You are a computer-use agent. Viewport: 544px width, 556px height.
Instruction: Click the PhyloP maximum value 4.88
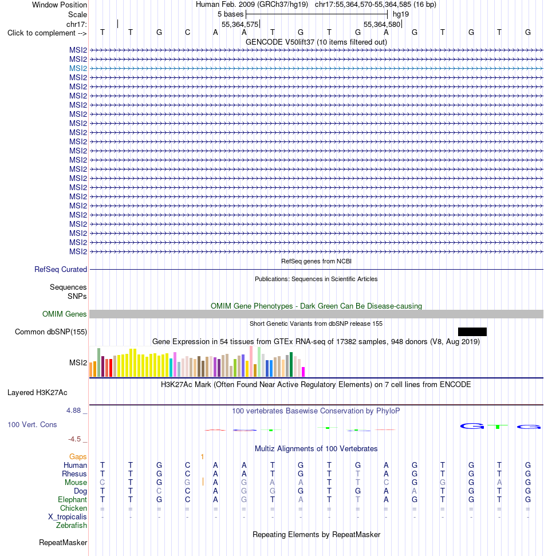pyautogui.click(x=74, y=411)
